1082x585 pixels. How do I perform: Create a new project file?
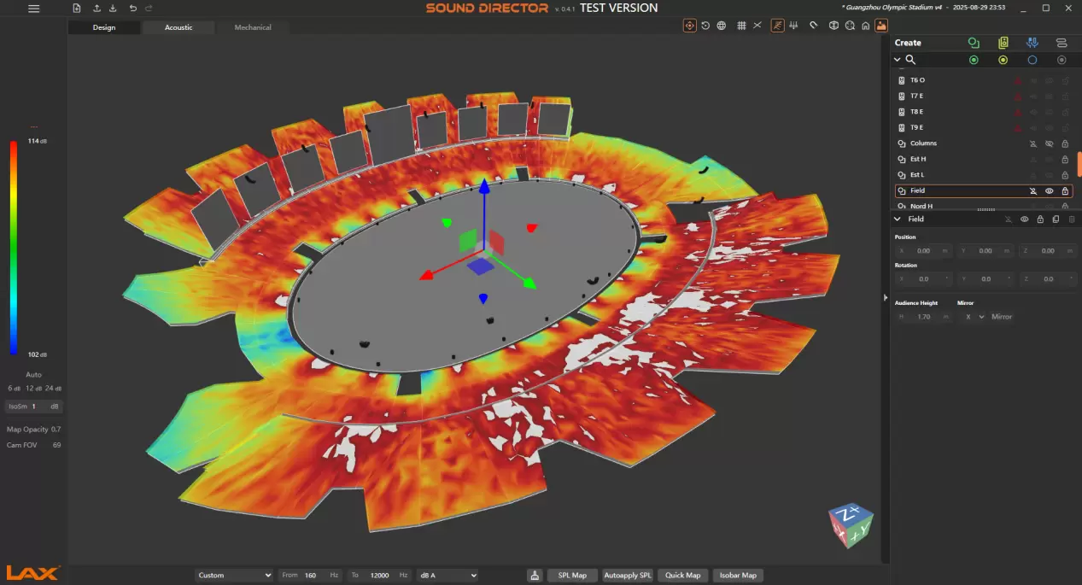[x=77, y=9]
